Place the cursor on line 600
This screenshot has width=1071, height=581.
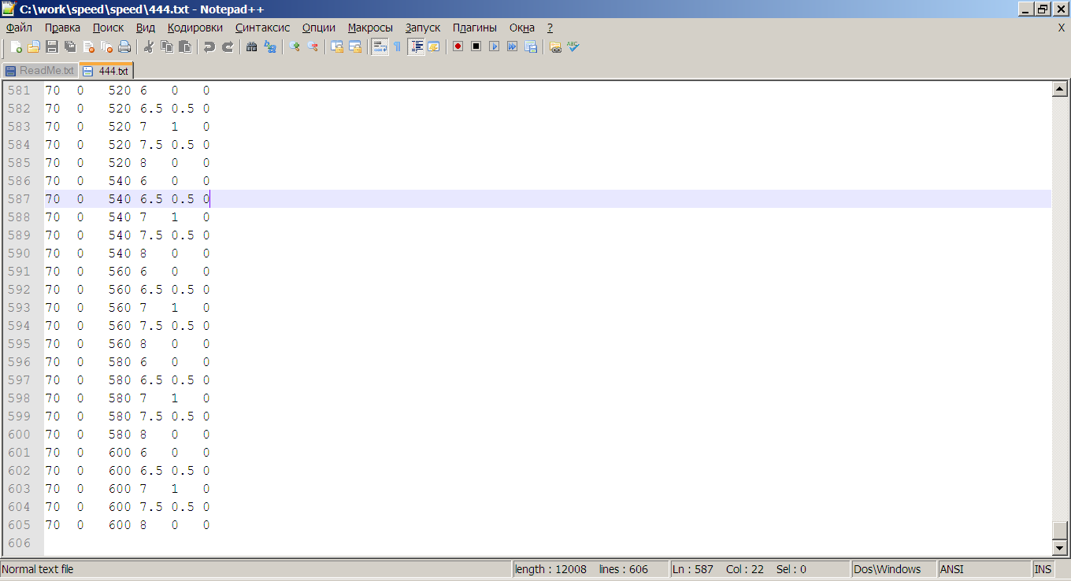236,435
